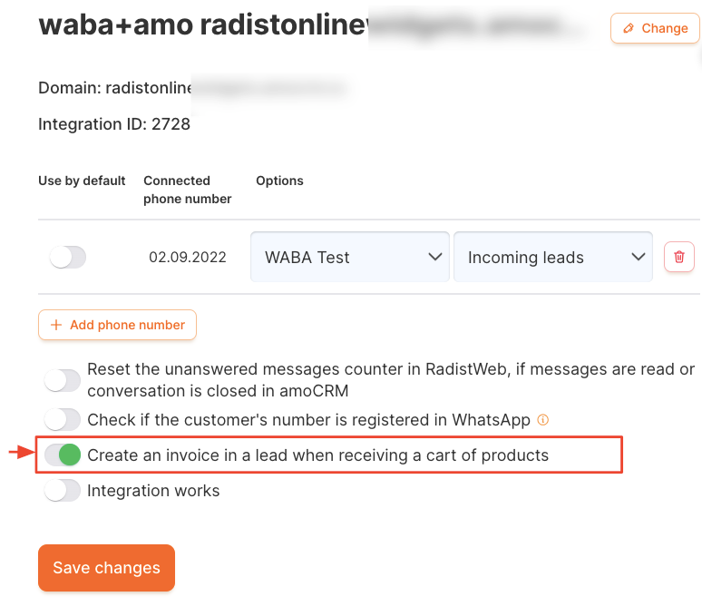Click the Change button text
Viewport: 702px width, 616px height.
[x=665, y=28]
